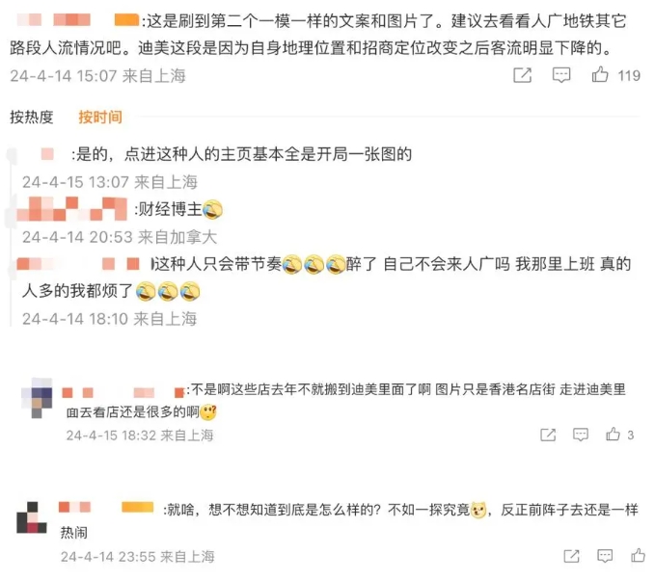Share the 24-4-15 18:32 comment

point(548,435)
